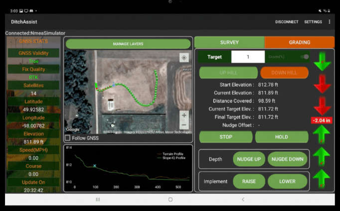Click LOWER to lower the implement
Image resolution: width=340 pixels, height=211 pixels.
point(288,181)
